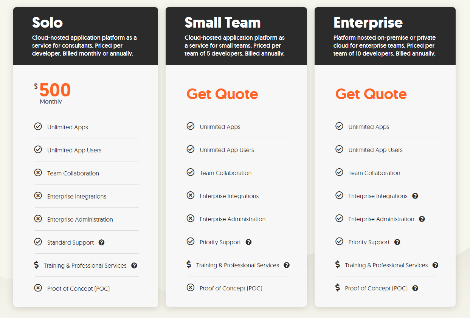Click help icon next to Enterprise Integrations
The width and height of the screenshot is (470, 318).
click(415, 196)
